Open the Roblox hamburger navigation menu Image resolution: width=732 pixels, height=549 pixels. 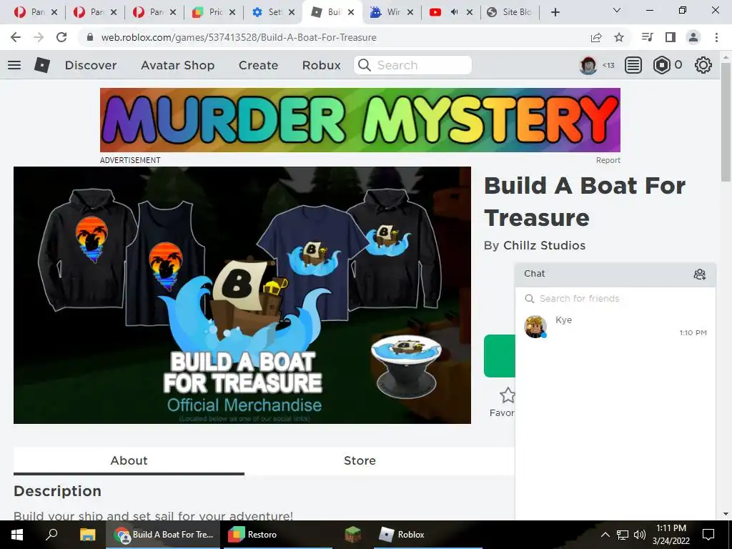pyautogui.click(x=14, y=65)
